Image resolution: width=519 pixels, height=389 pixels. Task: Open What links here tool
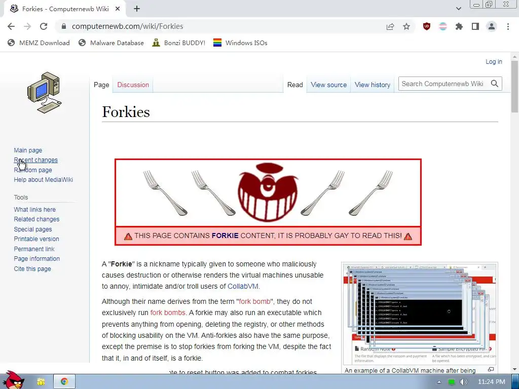[x=35, y=209]
